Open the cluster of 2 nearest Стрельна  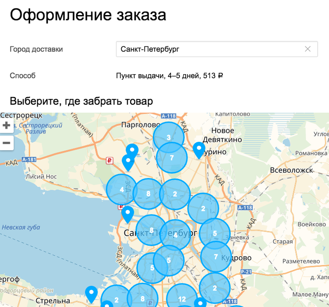116,299
